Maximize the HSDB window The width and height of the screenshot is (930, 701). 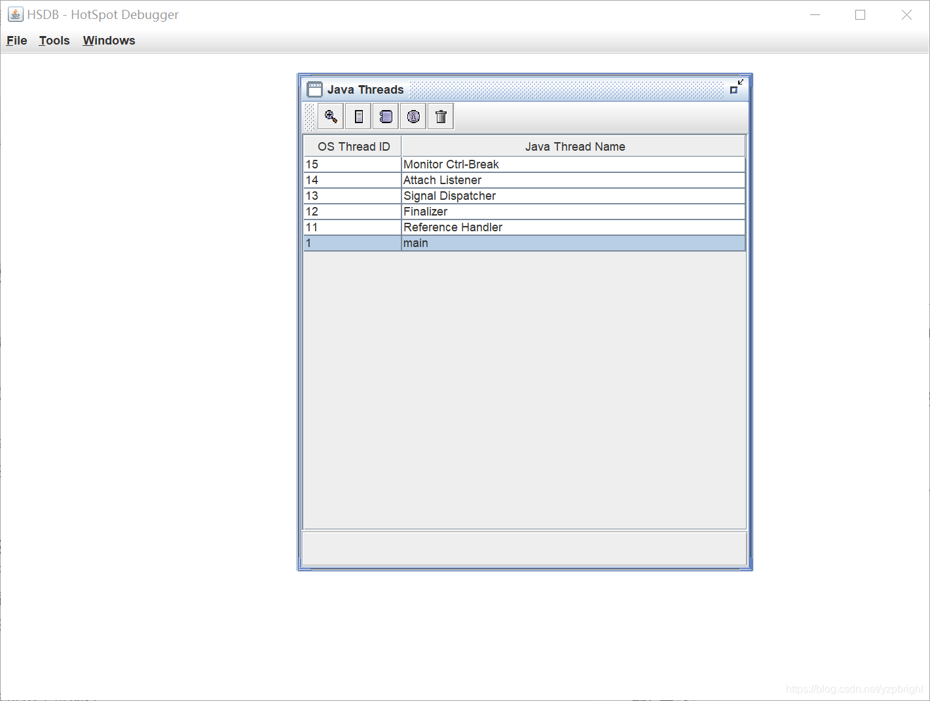pyautogui.click(x=861, y=14)
